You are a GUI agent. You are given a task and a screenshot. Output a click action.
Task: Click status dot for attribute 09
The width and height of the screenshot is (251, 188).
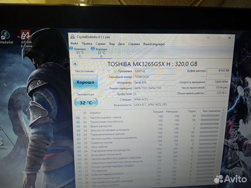coord(79,147)
